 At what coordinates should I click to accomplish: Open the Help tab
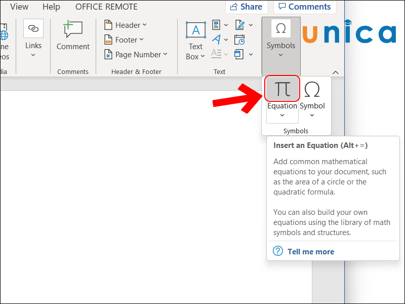point(51,7)
